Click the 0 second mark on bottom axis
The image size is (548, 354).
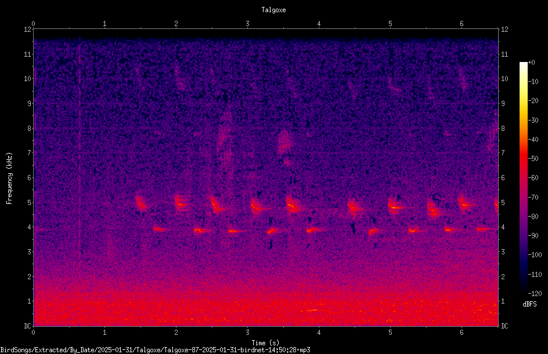33,333
